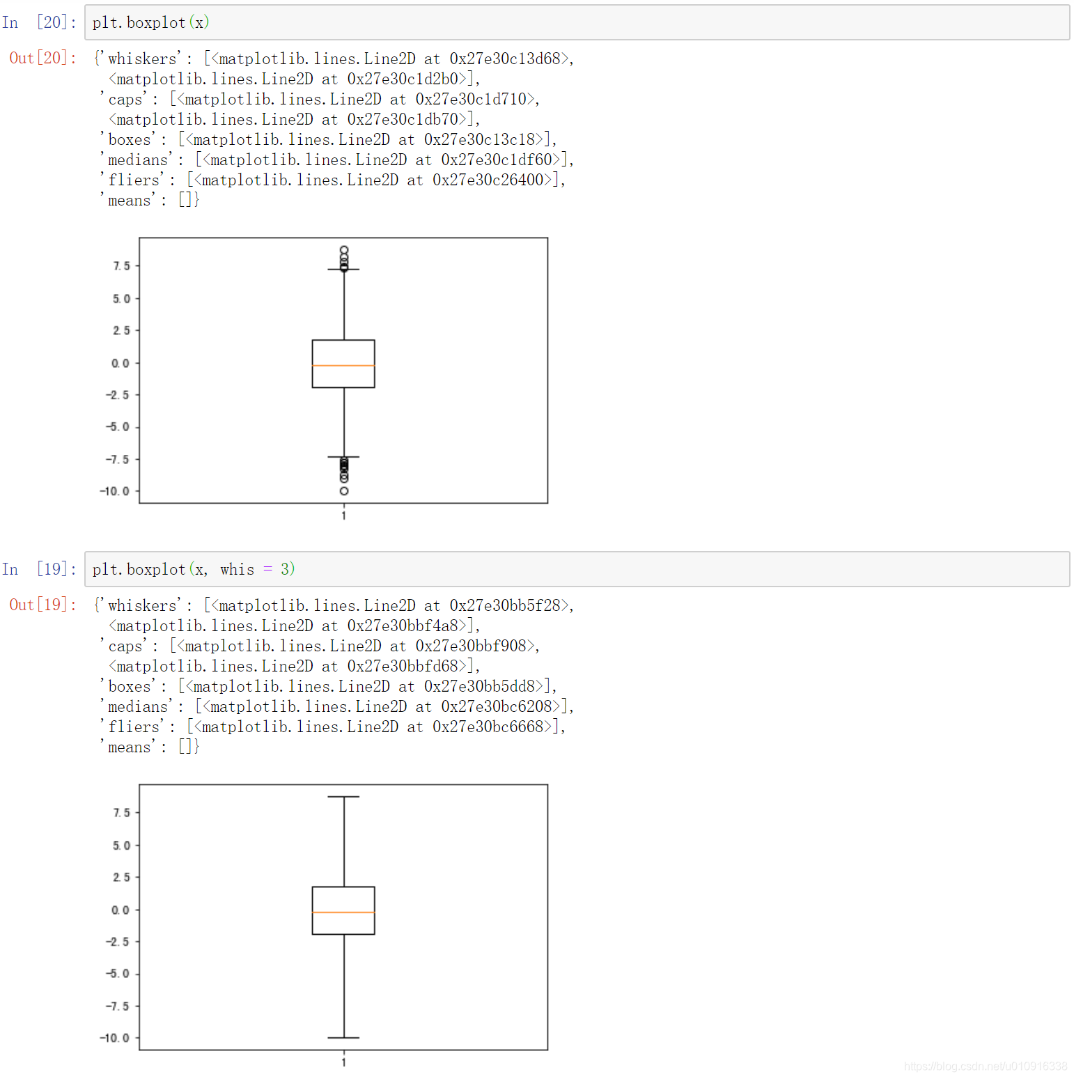Select the Out[19]: prompt label
The width and height of the screenshot is (1074, 1079).
[42, 605]
